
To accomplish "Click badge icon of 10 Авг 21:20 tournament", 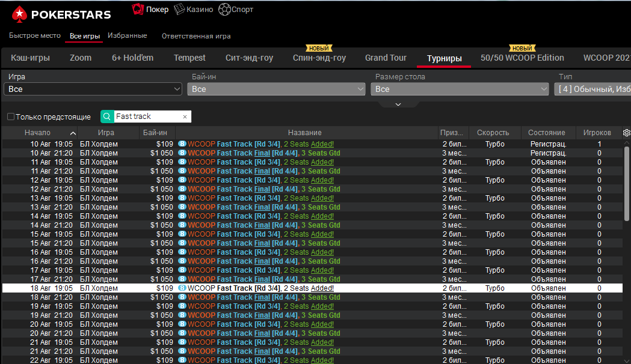I will pos(182,153).
